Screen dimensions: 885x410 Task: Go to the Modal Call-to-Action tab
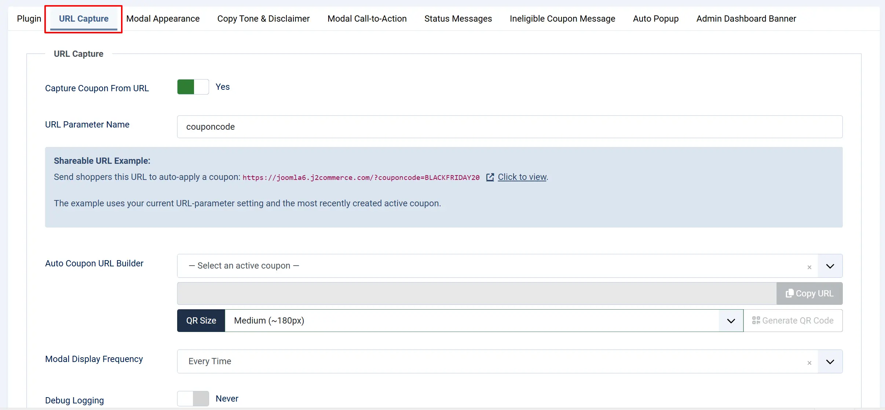pos(367,19)
